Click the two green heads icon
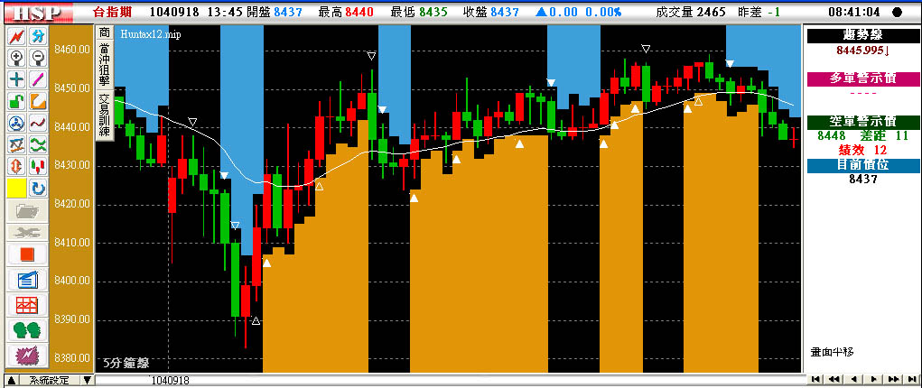922x388 pixels. coord(28,329)
